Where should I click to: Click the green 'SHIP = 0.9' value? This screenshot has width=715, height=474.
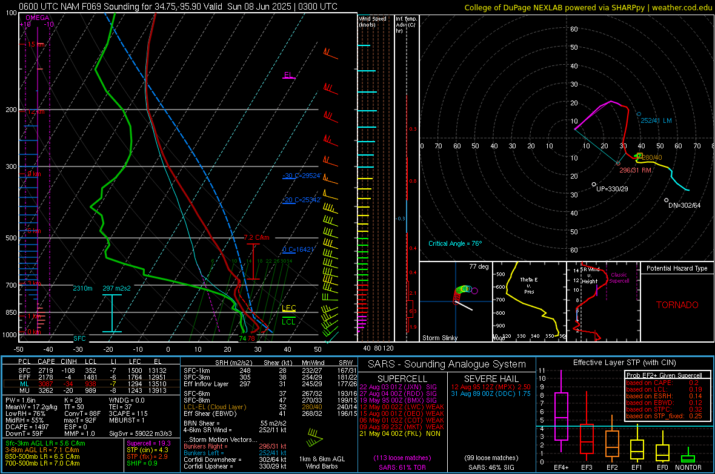coord(142,463)
